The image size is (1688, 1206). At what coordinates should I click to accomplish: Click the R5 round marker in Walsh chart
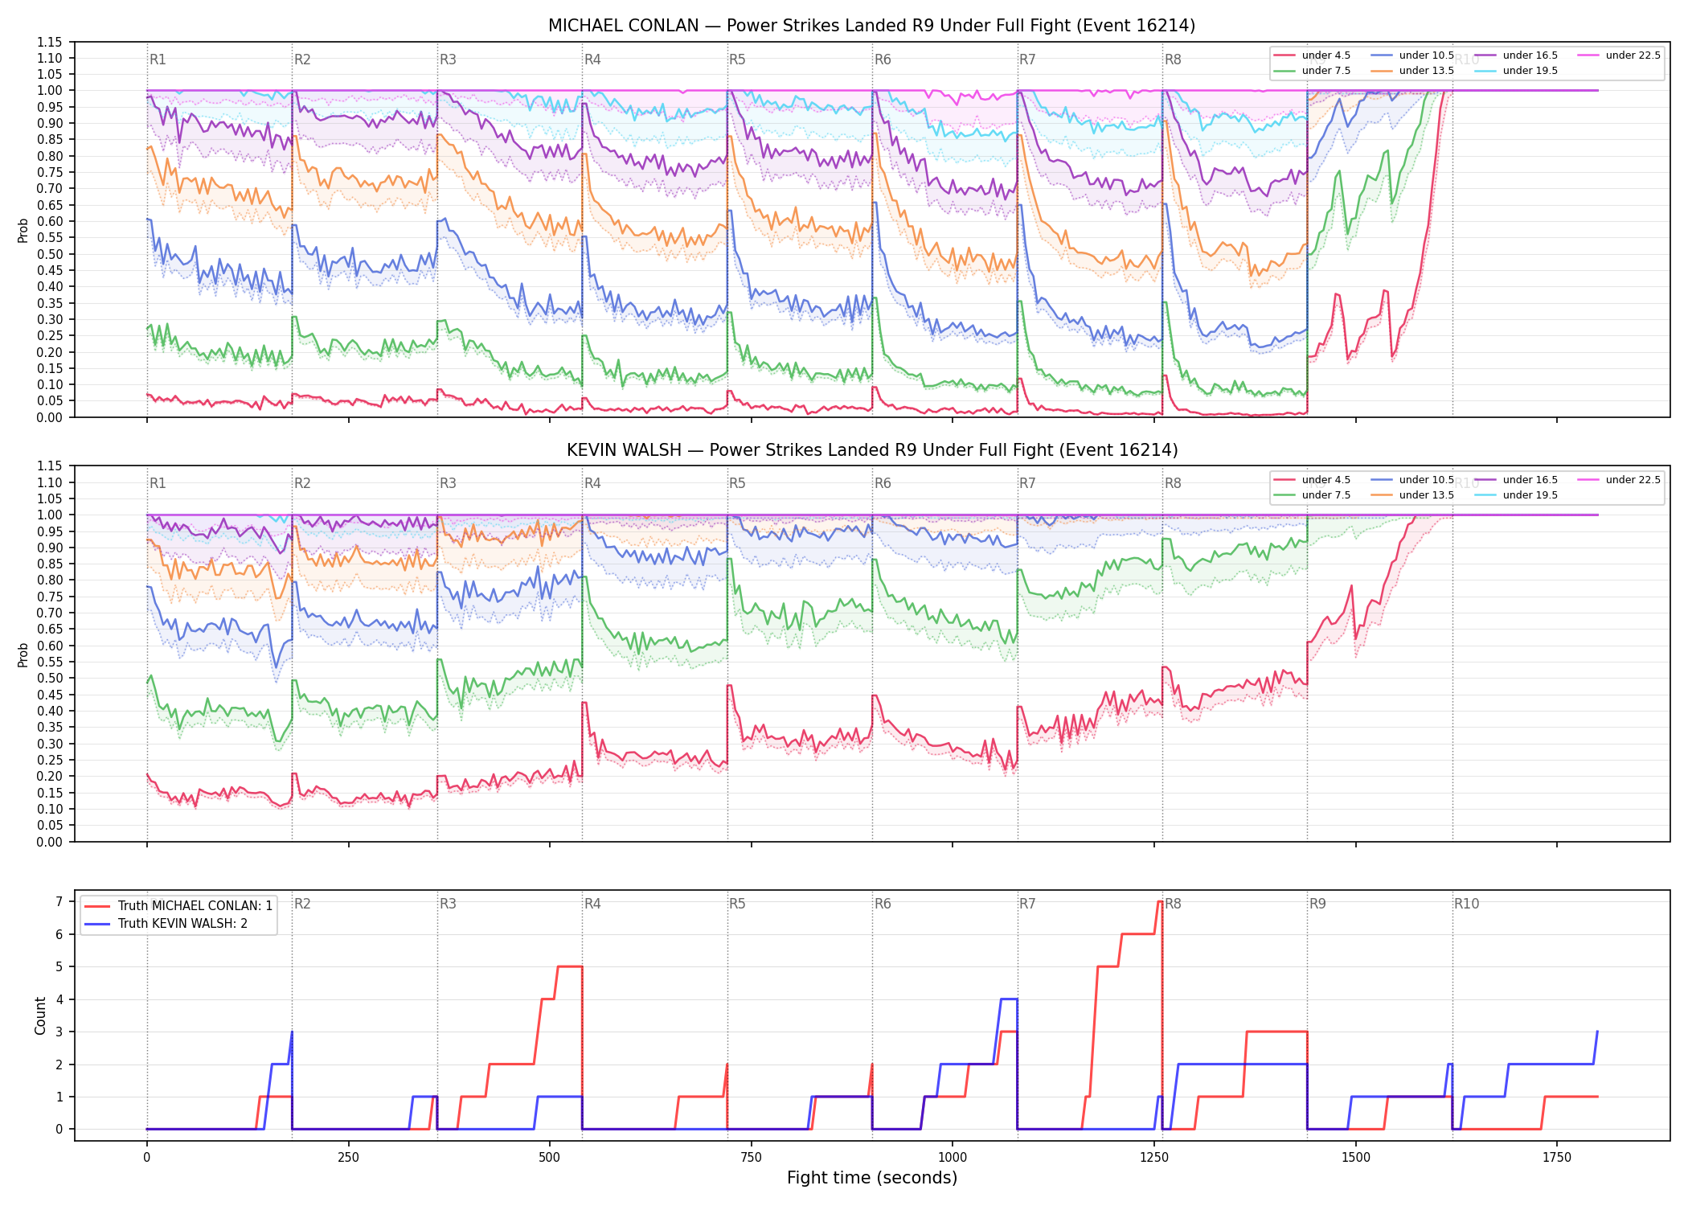coord(737,483)
